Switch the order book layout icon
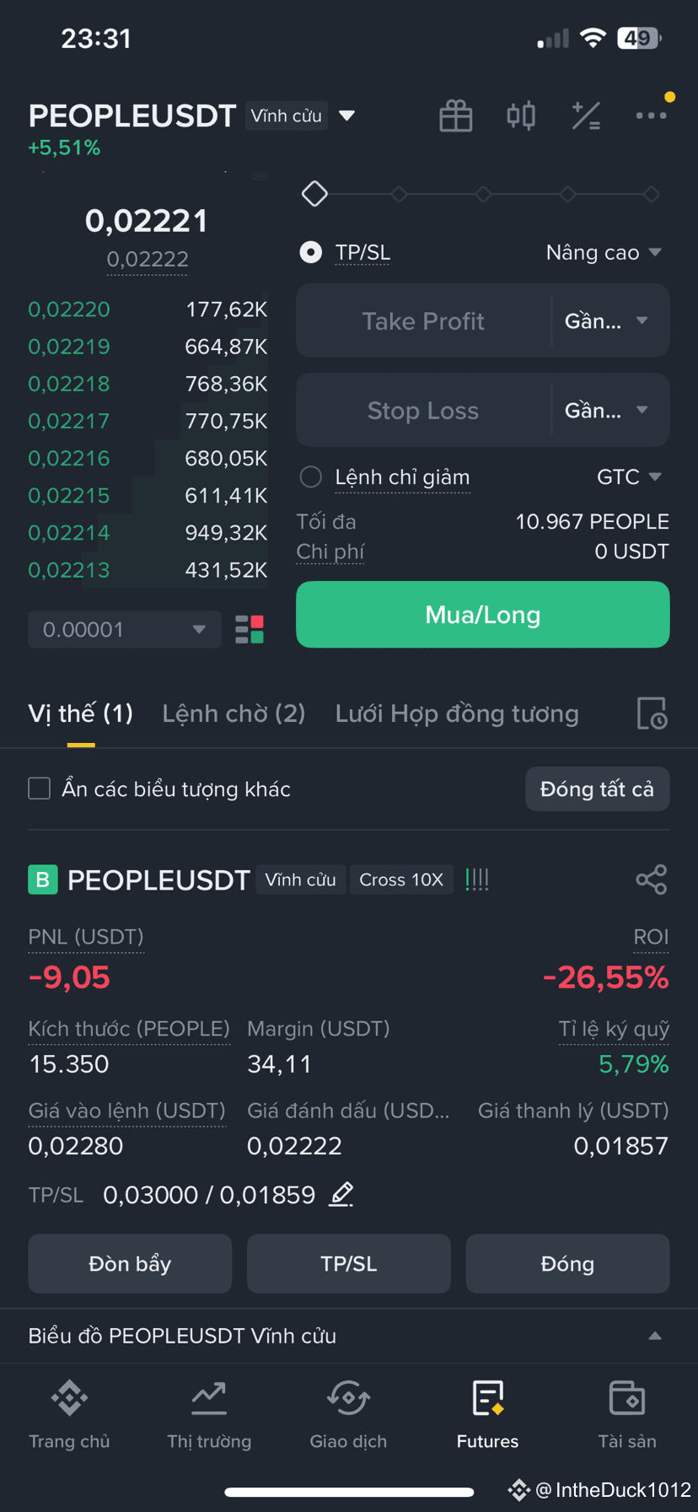The width and height of the screenshot is (698, 1512). point(250,630)
